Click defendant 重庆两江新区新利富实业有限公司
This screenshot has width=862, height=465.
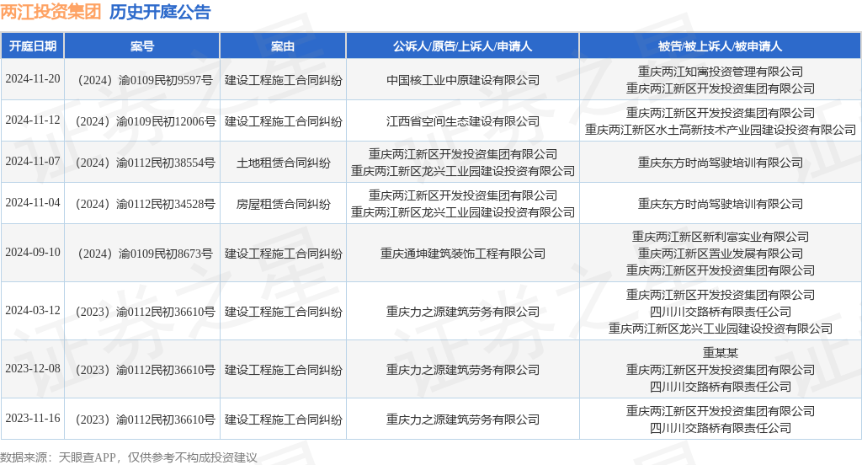(721, 238)
